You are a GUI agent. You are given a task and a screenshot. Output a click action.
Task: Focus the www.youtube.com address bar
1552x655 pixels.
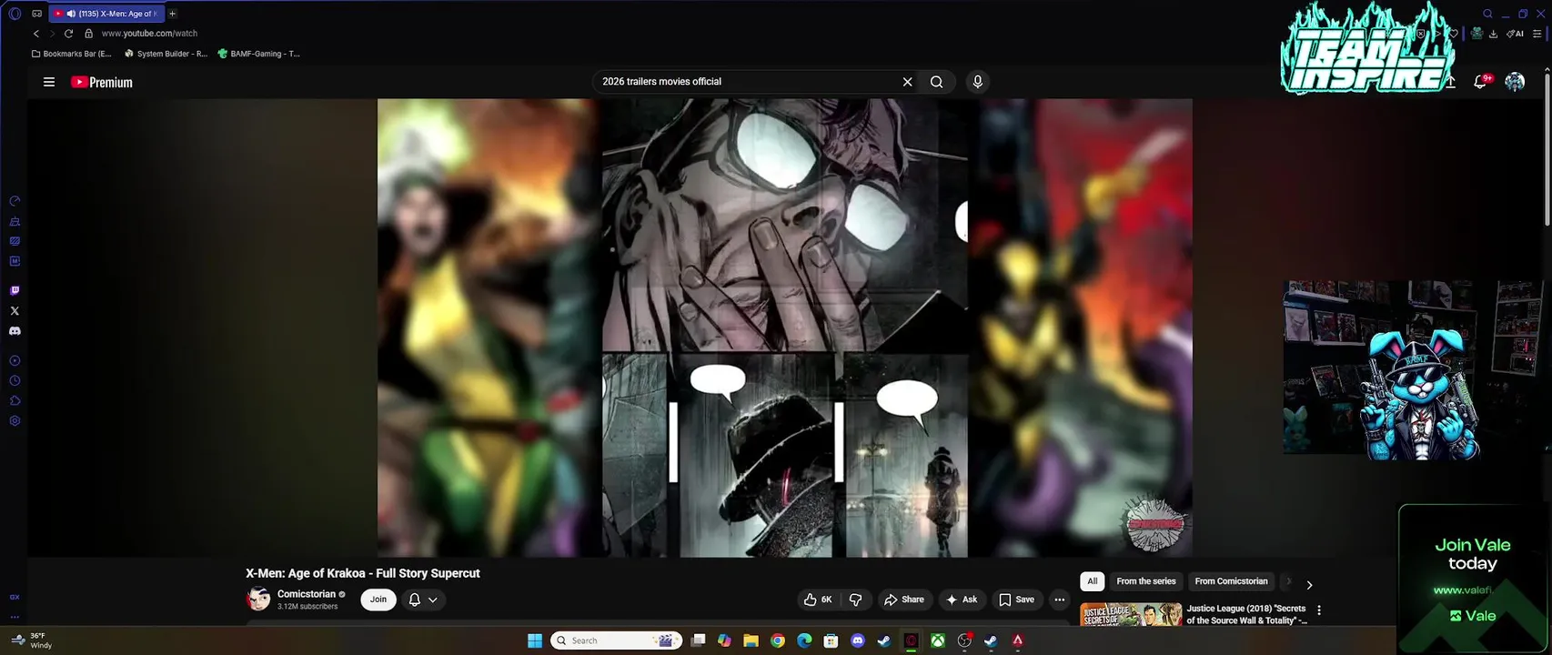coord(149,34)
